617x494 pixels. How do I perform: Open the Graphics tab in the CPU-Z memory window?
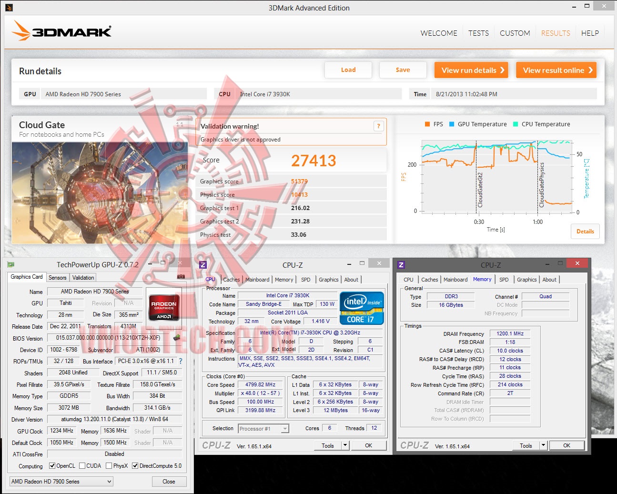pos(526,280)
